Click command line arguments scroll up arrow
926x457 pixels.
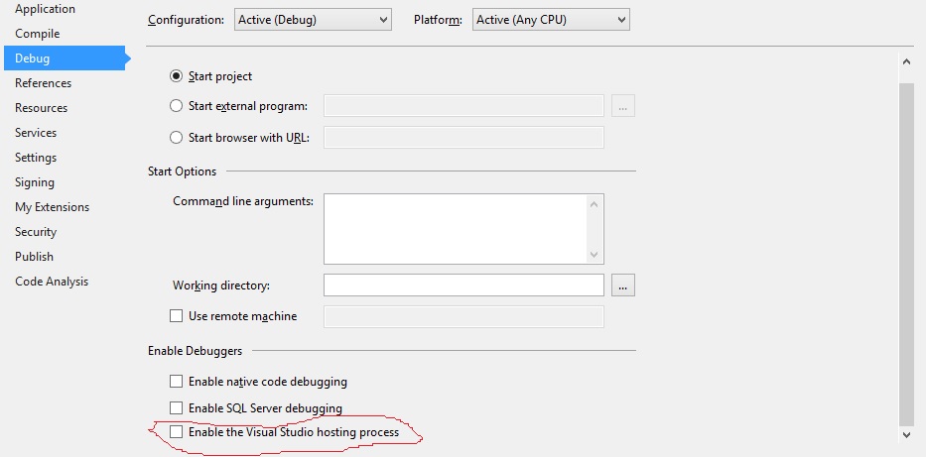coord(595,204)
